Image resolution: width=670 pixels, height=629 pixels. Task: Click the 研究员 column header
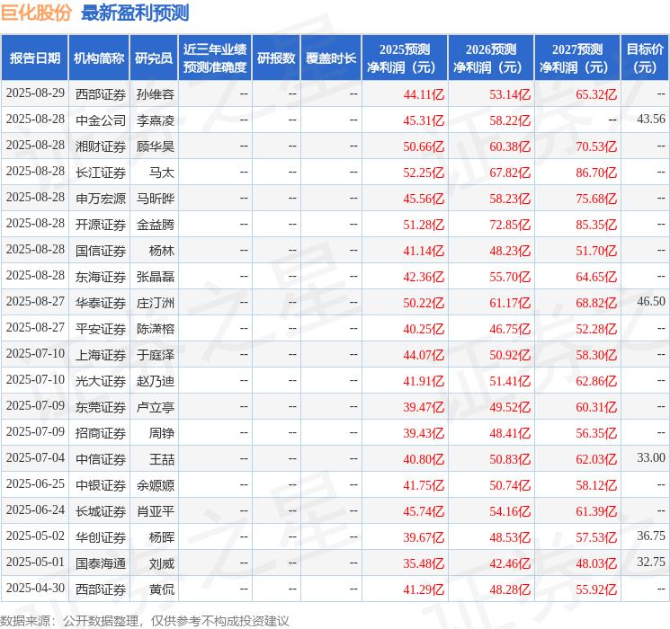click(x=154, y=58)
